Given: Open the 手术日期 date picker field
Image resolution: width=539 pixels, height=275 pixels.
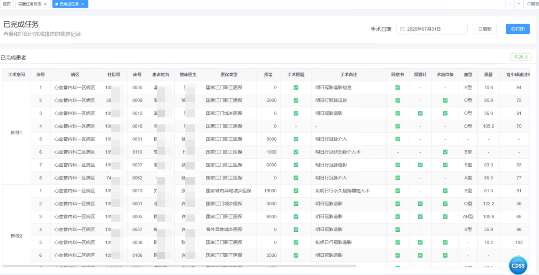Looking at the screenshot, I should [x=432, y=29].
